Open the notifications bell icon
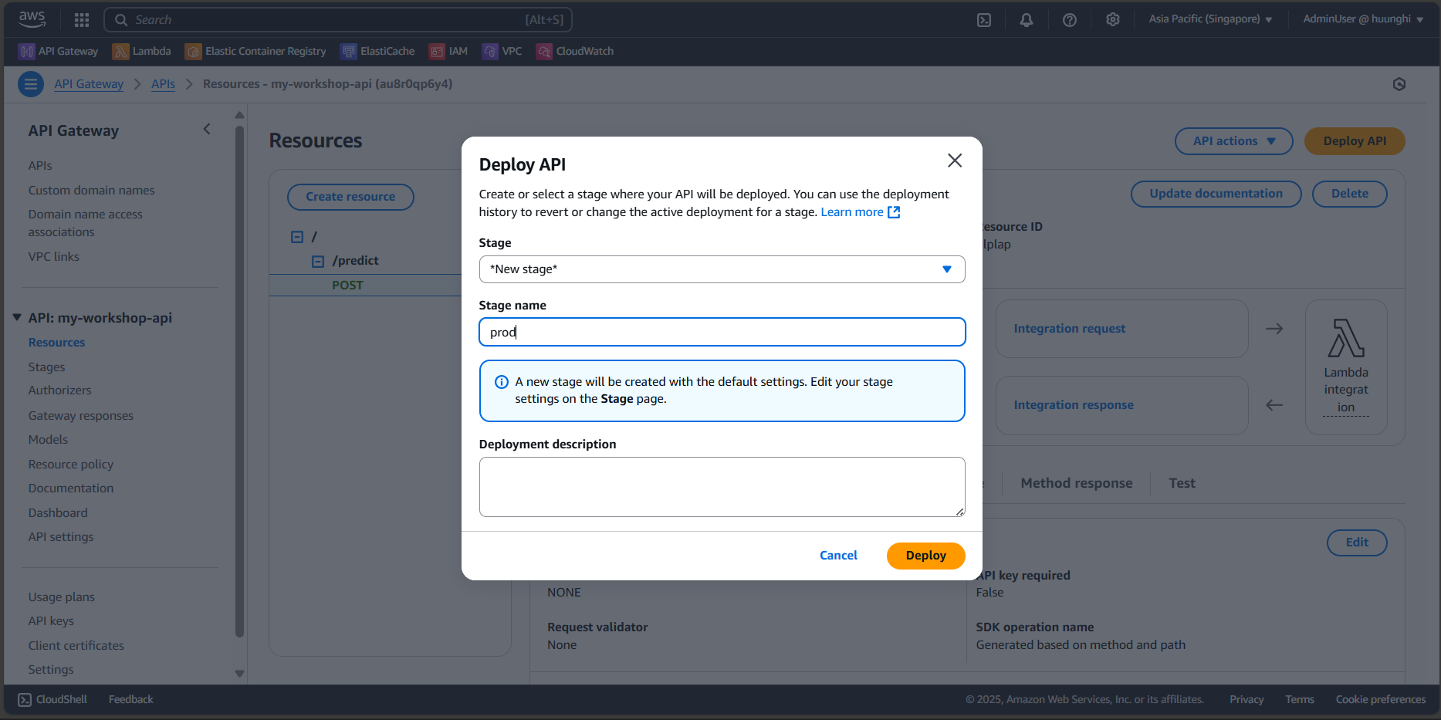1441x720 pixels. pyautogui.click(x=1027, y=20)
